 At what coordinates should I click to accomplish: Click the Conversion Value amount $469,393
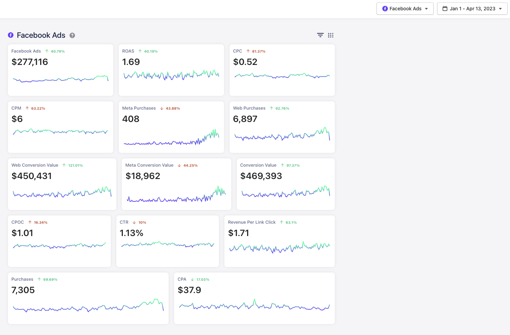tap(261, 176)
